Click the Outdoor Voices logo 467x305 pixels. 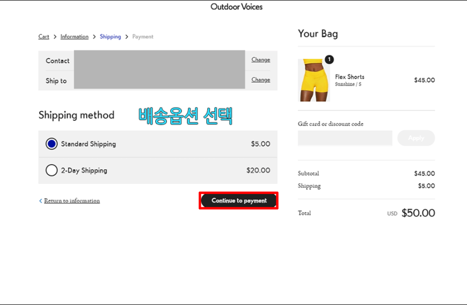(x=237, y=7)
